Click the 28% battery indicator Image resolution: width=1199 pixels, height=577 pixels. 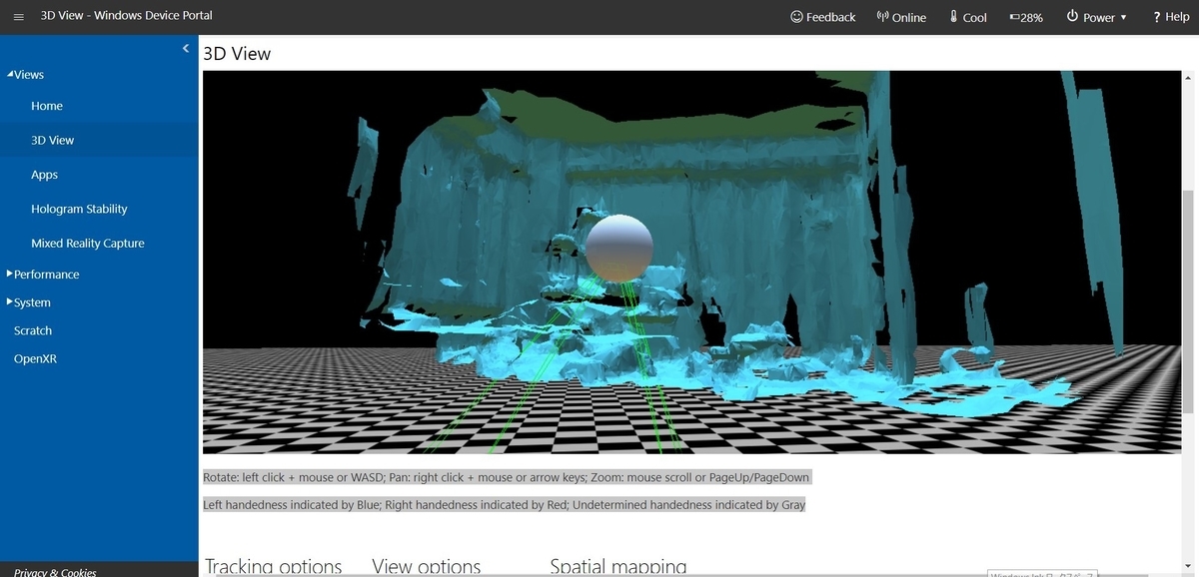[1026, 17]
